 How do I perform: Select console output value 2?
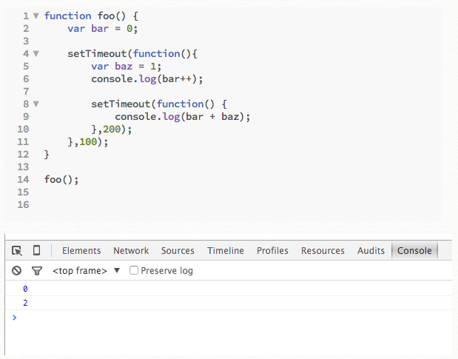25,303
